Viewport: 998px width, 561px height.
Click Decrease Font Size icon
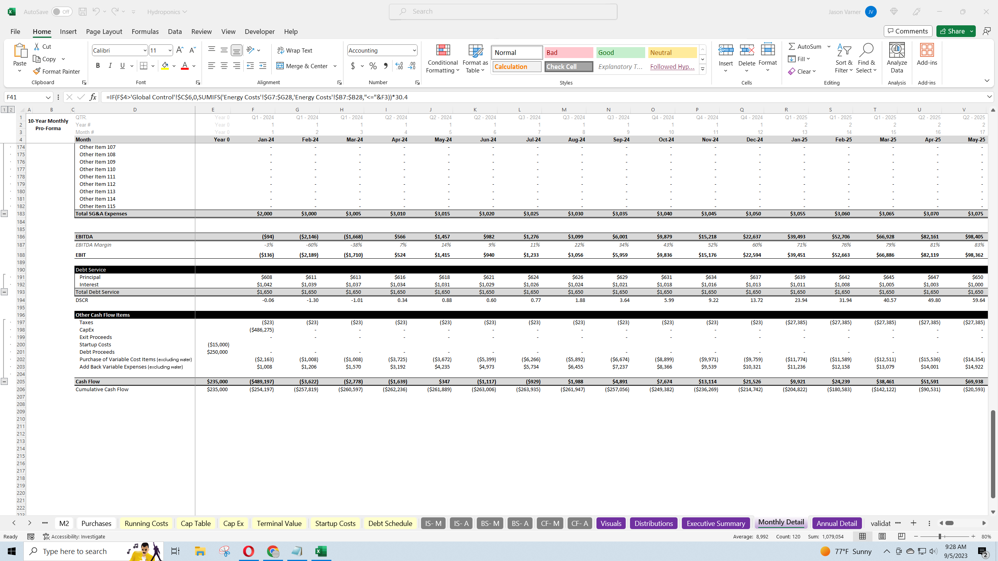coord(192,50)
